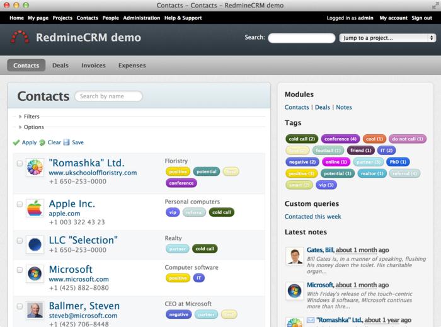Select the friend (1) tag
Image resolution: width=441 pixels, height=327 pixels.
(x=361, y=151)
